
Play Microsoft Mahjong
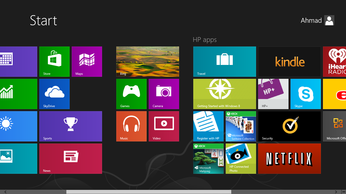click(208, 158)
